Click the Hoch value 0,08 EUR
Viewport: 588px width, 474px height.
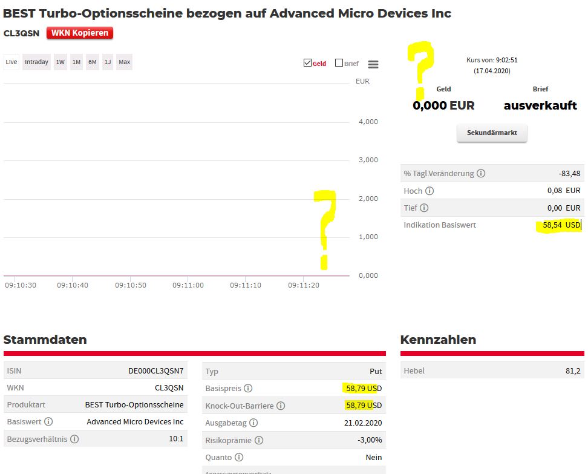click(x=564, y=191)
